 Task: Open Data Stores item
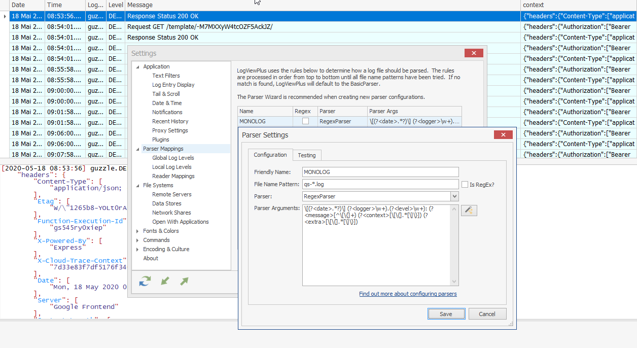167,203
